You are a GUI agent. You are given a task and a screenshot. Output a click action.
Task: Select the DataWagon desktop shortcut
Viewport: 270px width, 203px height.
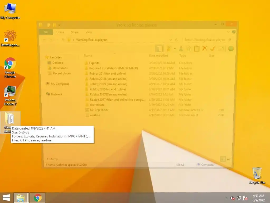(10, 38)
